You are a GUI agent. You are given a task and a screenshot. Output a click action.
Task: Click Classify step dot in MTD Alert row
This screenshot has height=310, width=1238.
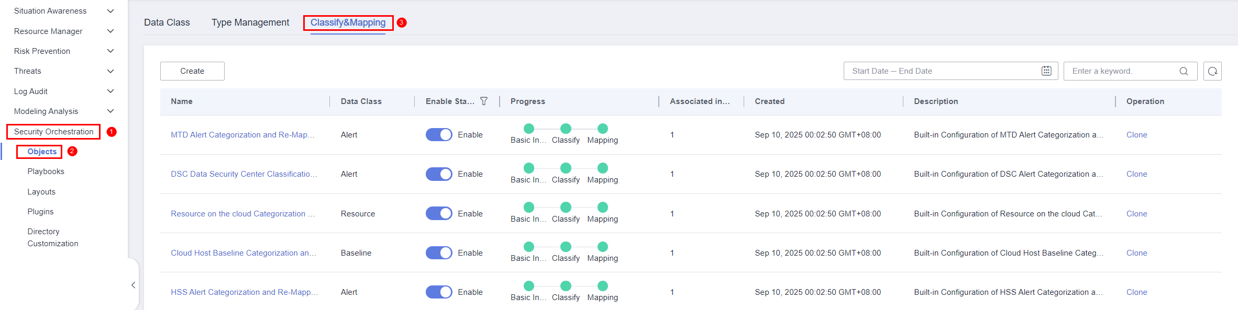[x=566, y=129]
